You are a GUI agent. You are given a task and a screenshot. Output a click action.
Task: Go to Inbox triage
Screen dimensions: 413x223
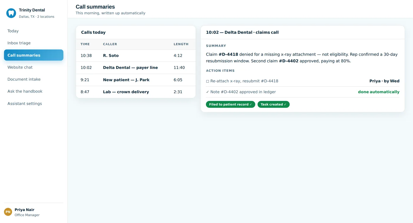click(34, 43)
